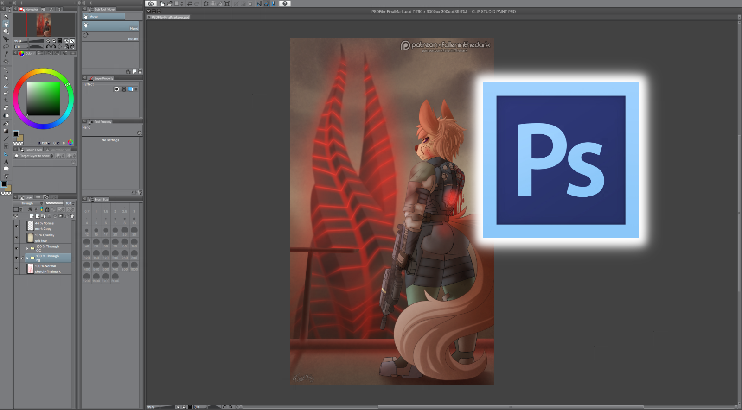Open the Help question mark icon

[285, 4]
